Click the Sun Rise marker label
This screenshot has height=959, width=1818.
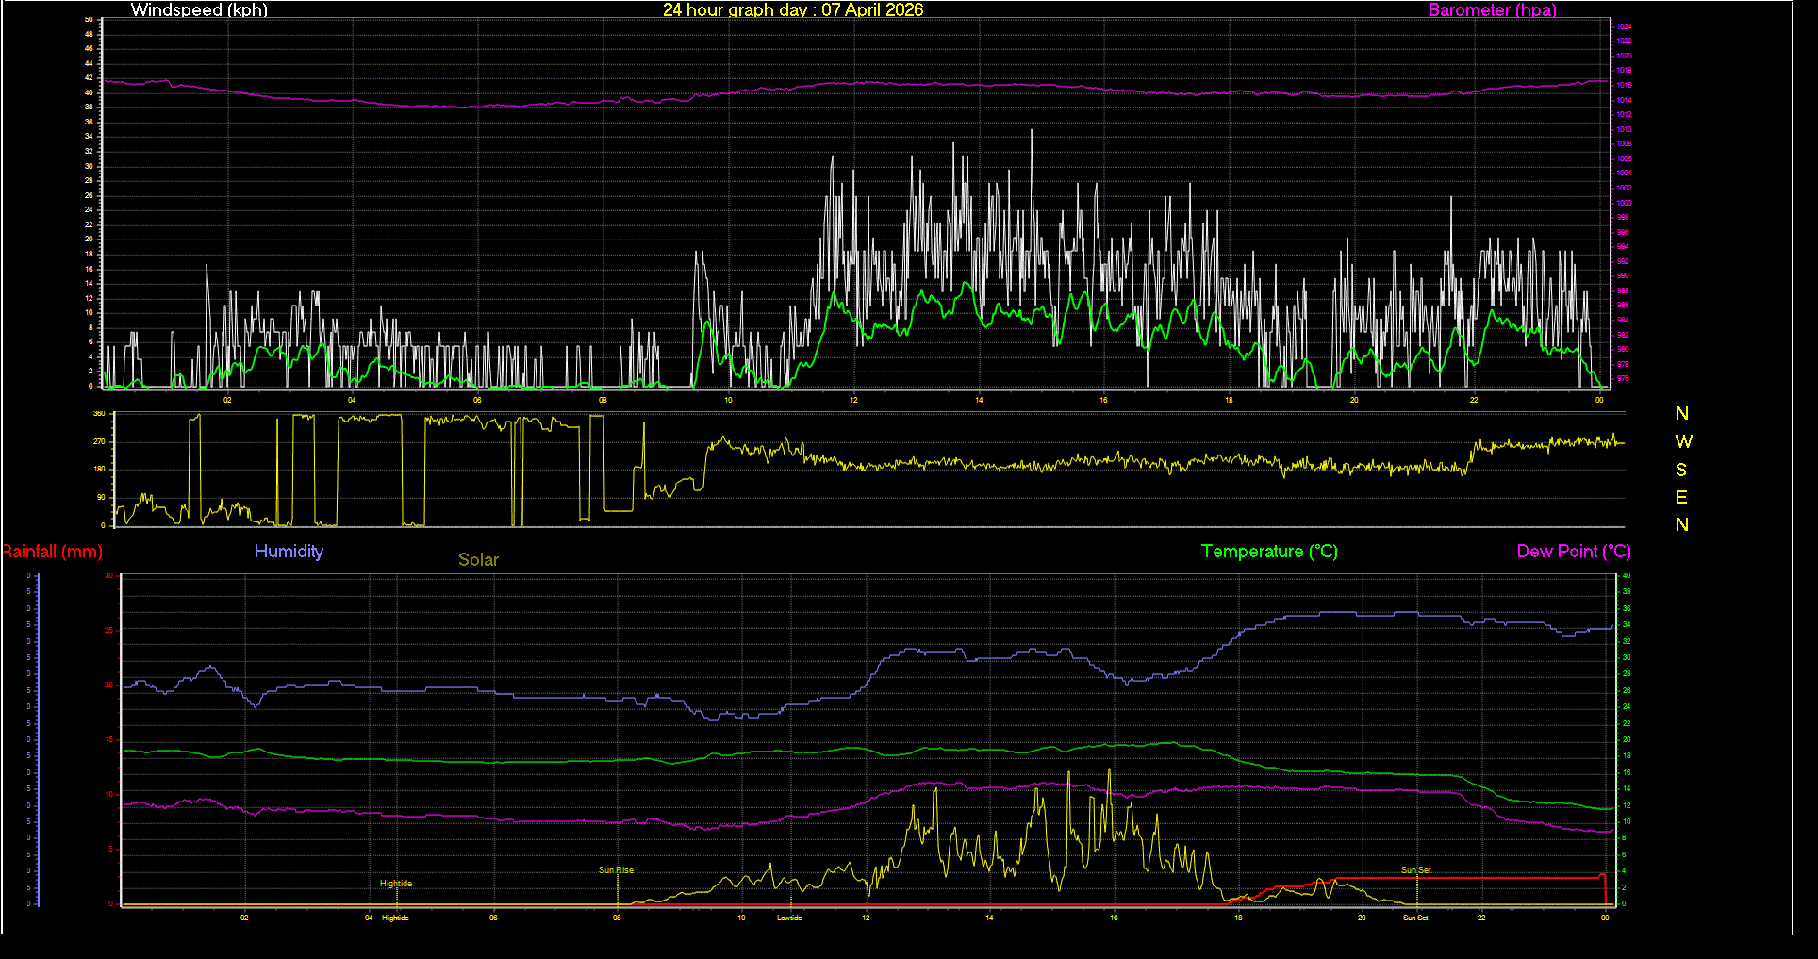[x=616, y=870]
